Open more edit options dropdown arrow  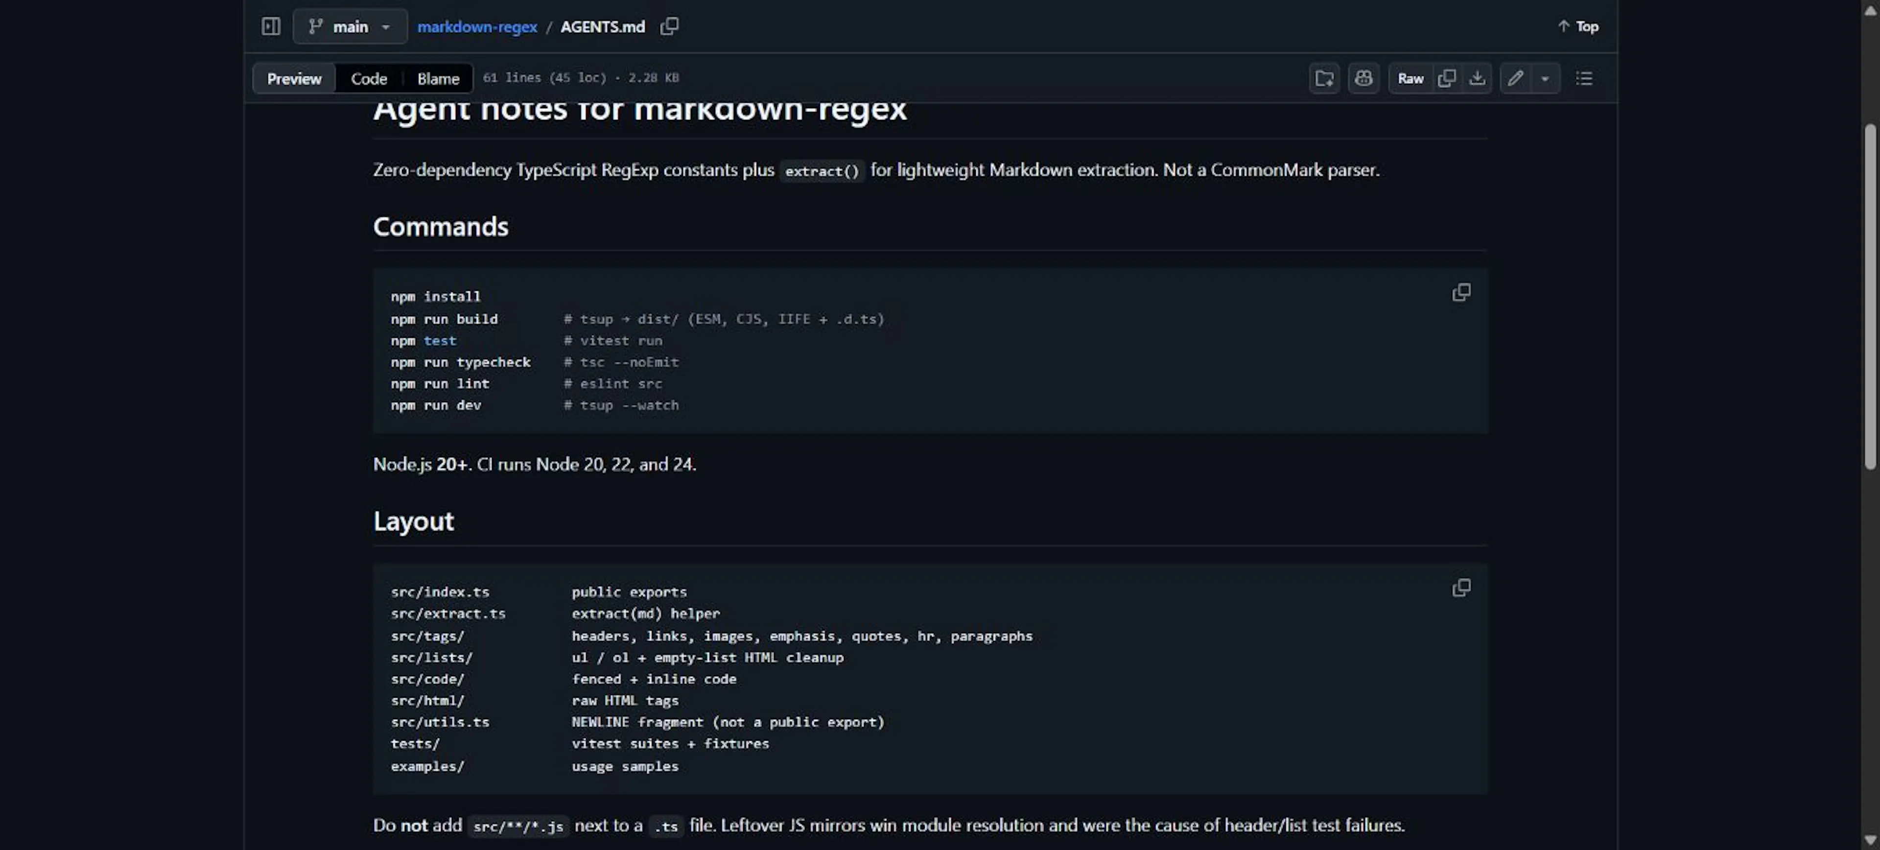pyautogui.click(x=1545, y=78)
